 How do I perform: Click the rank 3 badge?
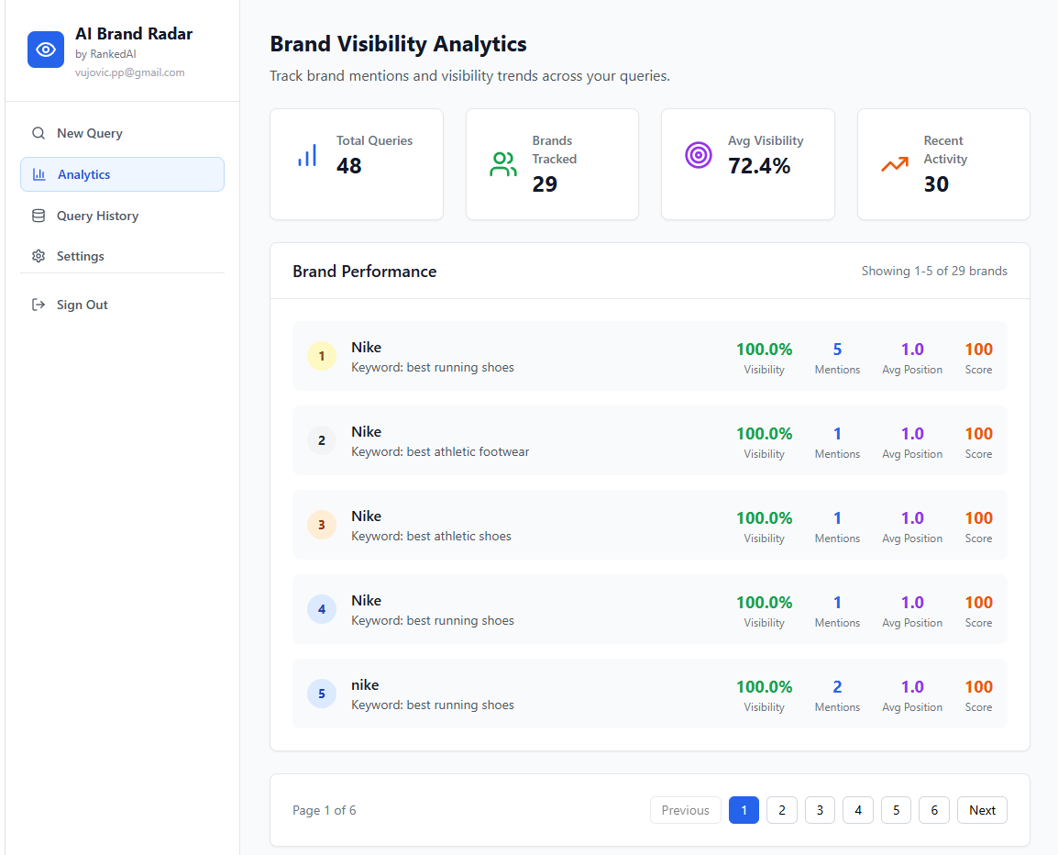322,525
